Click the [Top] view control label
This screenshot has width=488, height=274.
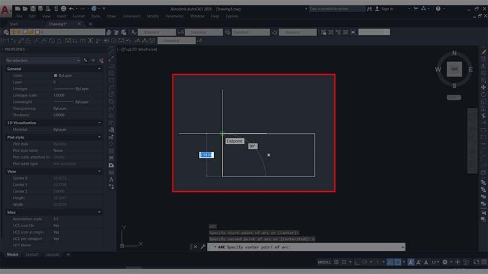129,49
